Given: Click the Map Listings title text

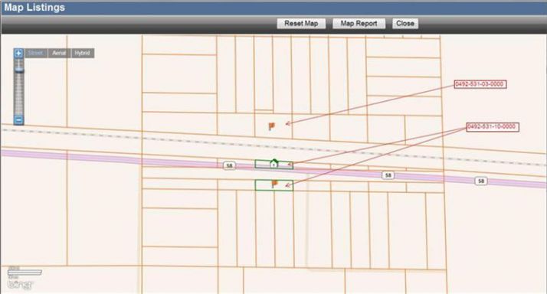Looking at the screenshot, I should pos(34,8).
